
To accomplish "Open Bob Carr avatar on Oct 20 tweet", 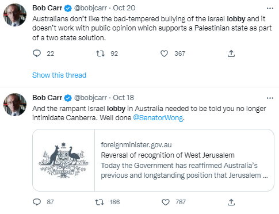I will point(15,15).
